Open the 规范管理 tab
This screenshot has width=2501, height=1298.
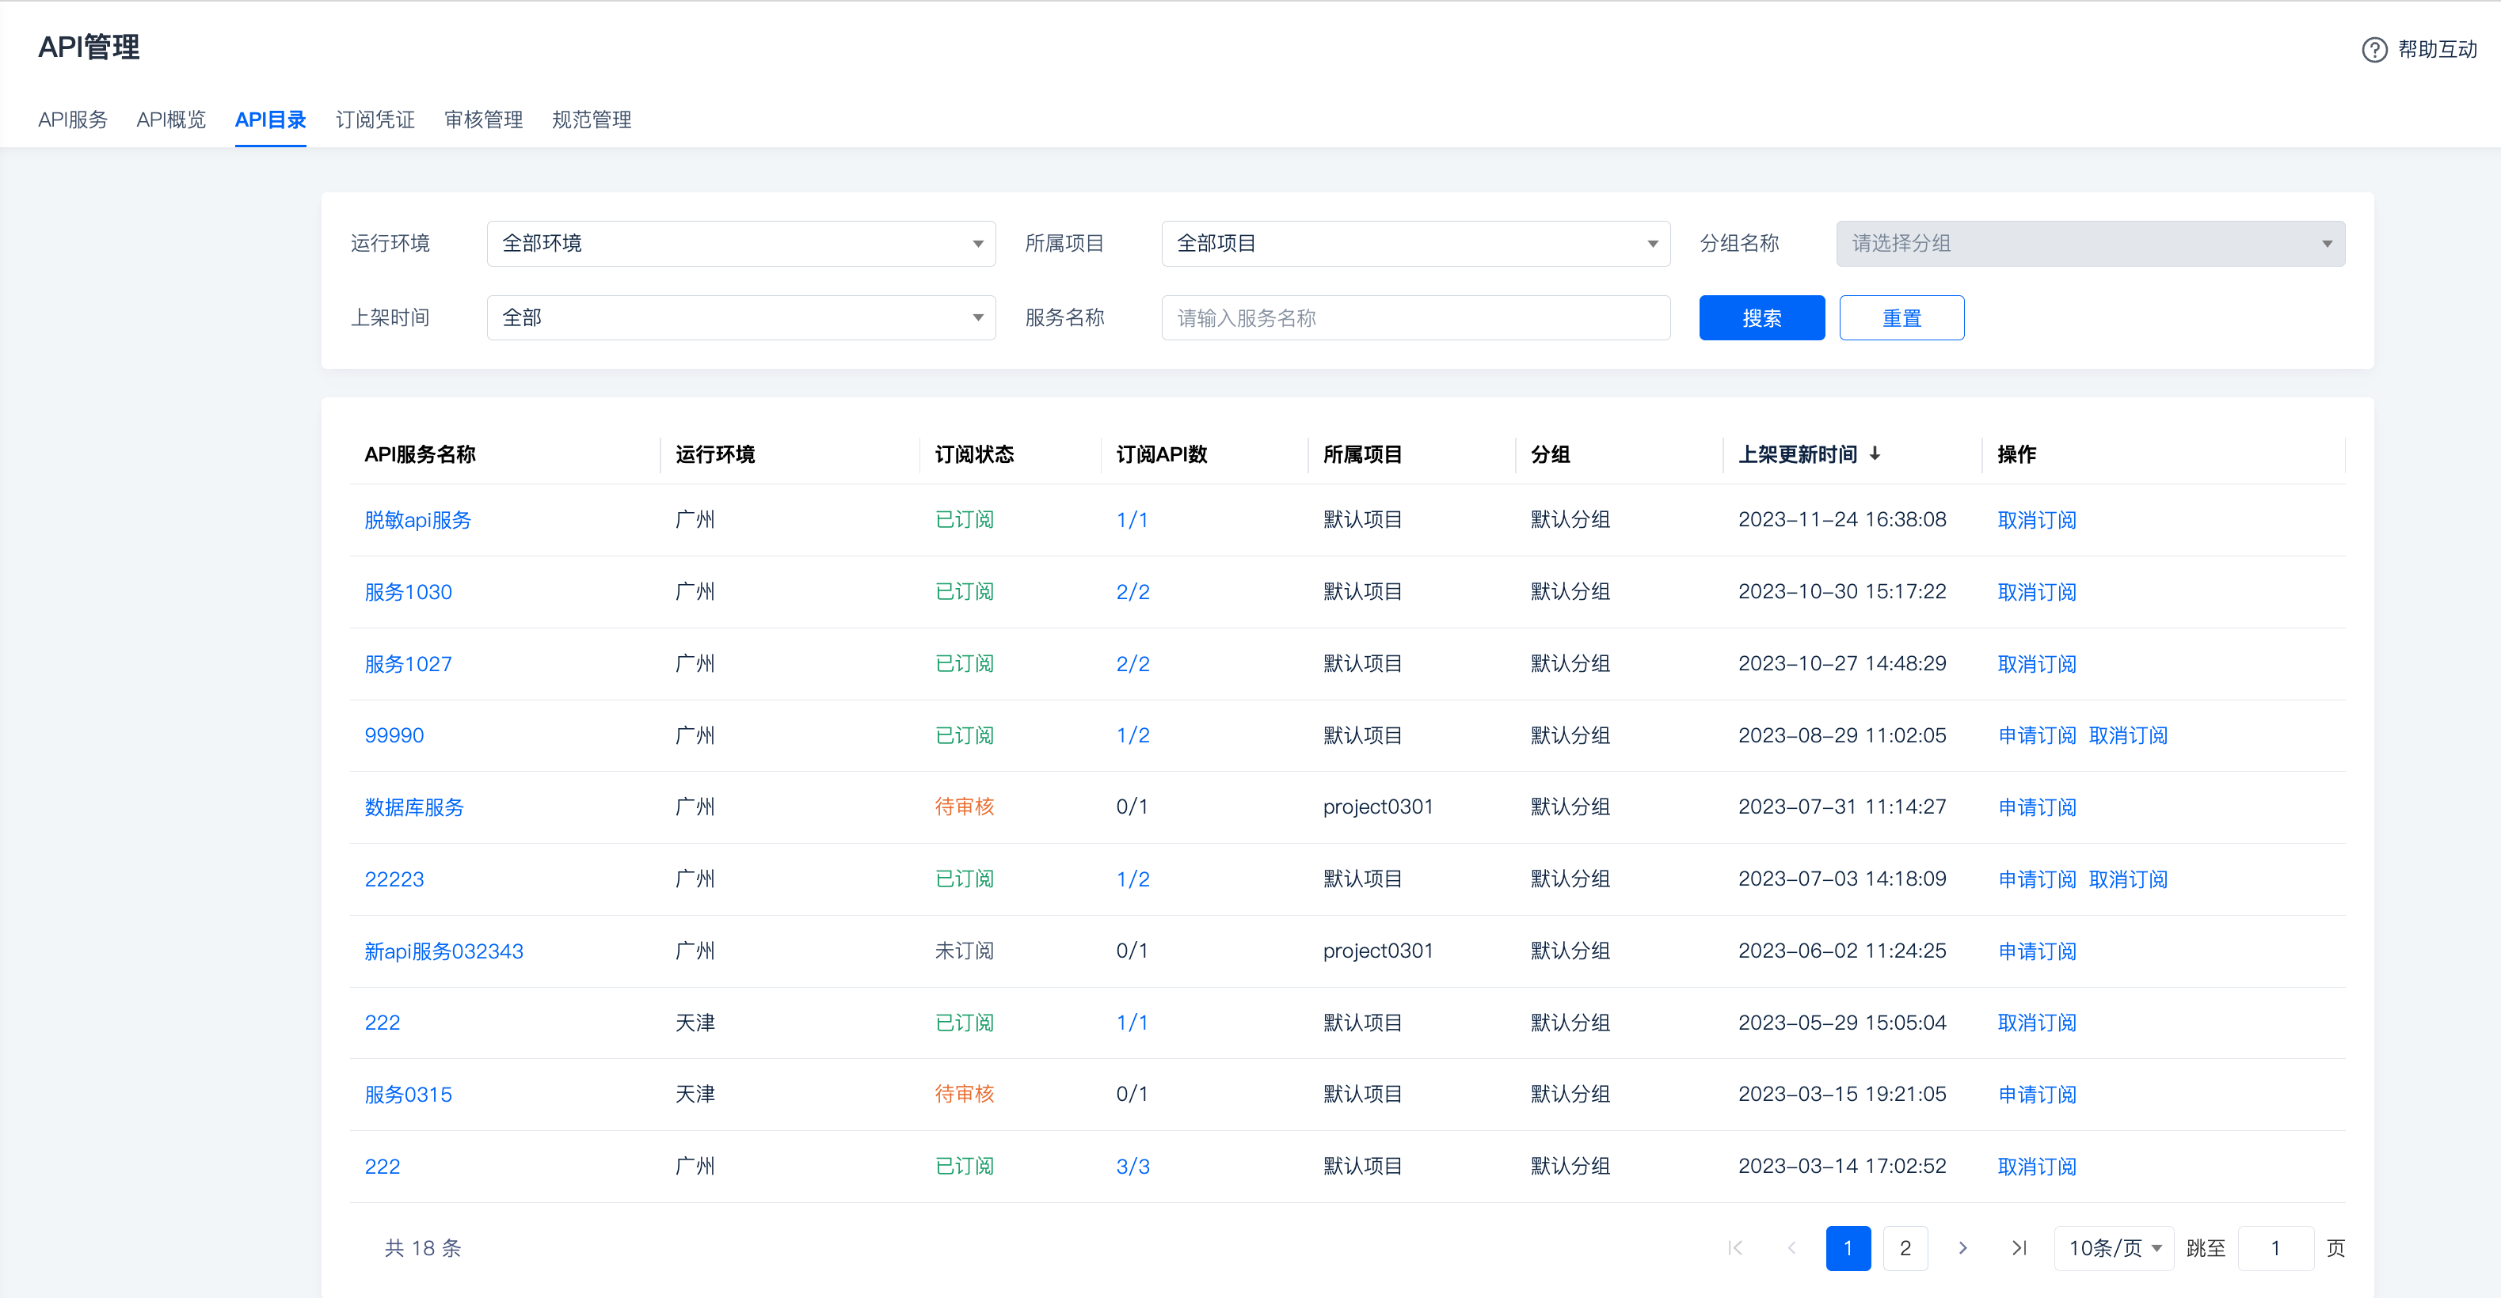tap(592, 120)
